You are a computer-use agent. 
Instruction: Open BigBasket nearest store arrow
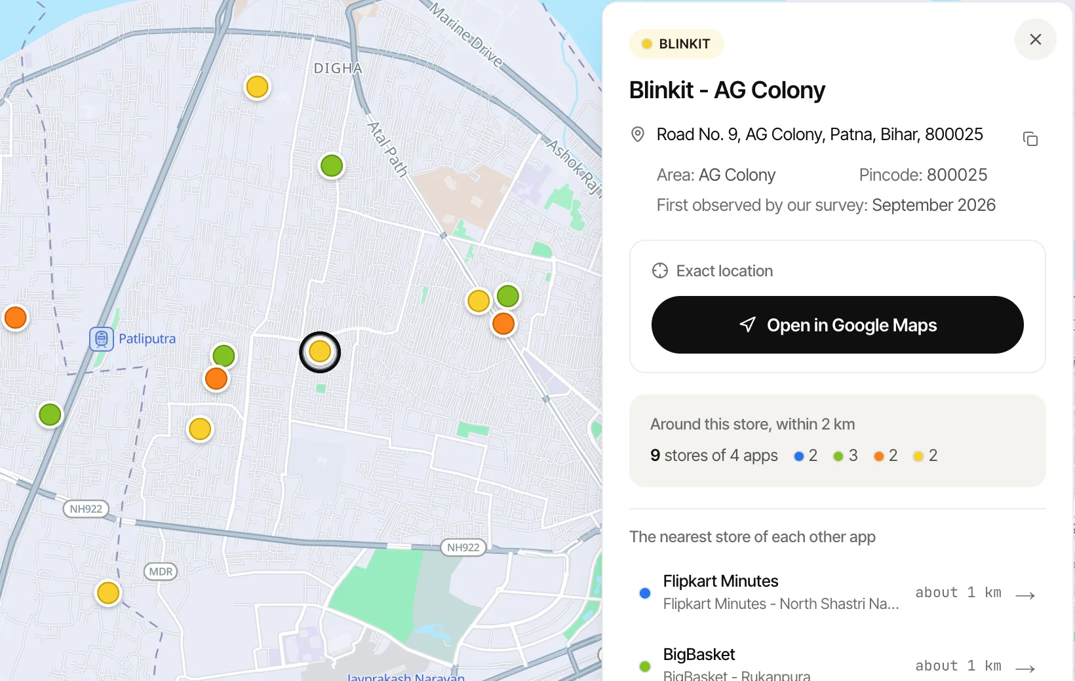[x=1025, y=669]
